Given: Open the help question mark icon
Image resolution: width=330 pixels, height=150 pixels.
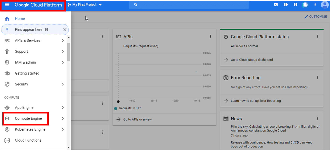Looking at the screenshot, I should (295, 5).
